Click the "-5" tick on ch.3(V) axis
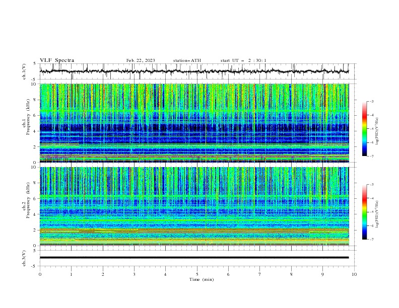The height and width of the screenshot is (308, 399). pos(34,266)
